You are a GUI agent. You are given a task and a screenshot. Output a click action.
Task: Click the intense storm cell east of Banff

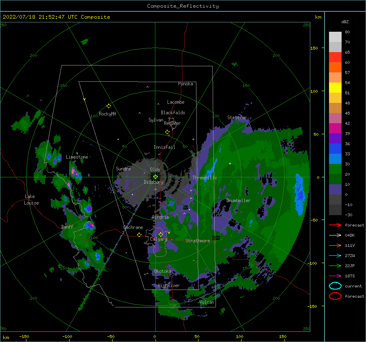coord(89,226)
